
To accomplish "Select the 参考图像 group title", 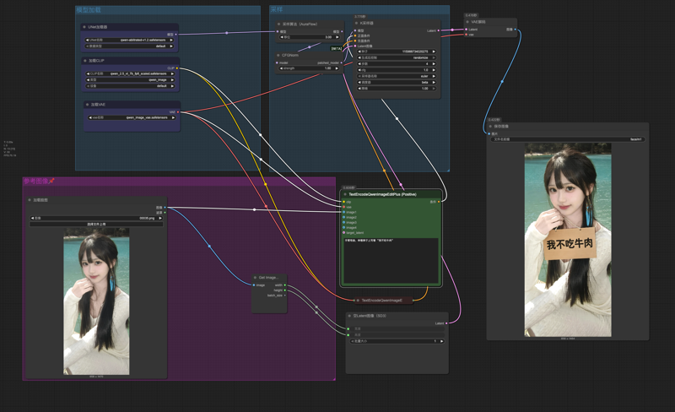I will pos(39,181).
